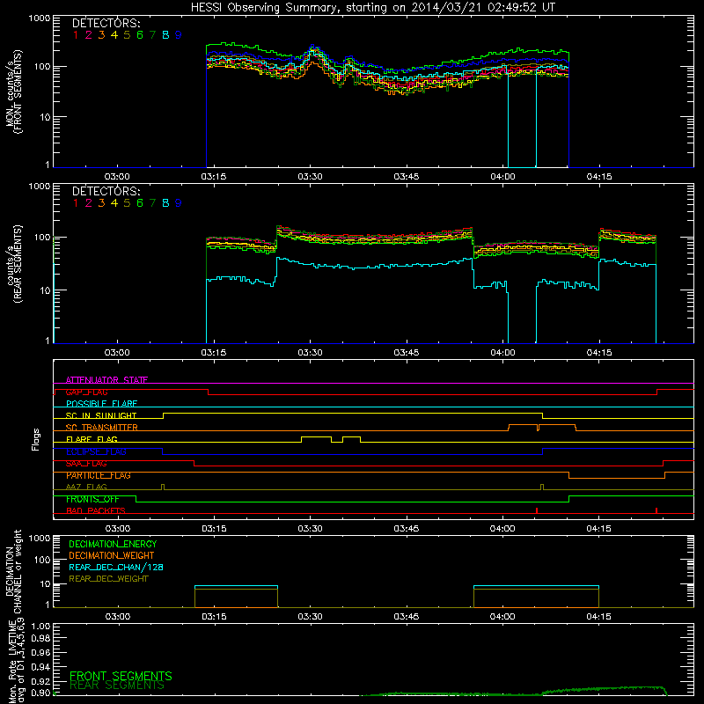Select cyan detector 8 in front segments legend

(x=165, y=35)
